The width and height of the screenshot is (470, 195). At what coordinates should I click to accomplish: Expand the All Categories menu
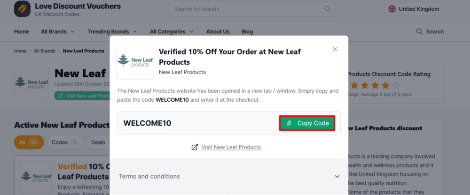pyautogui.click(x=171, y=31)
